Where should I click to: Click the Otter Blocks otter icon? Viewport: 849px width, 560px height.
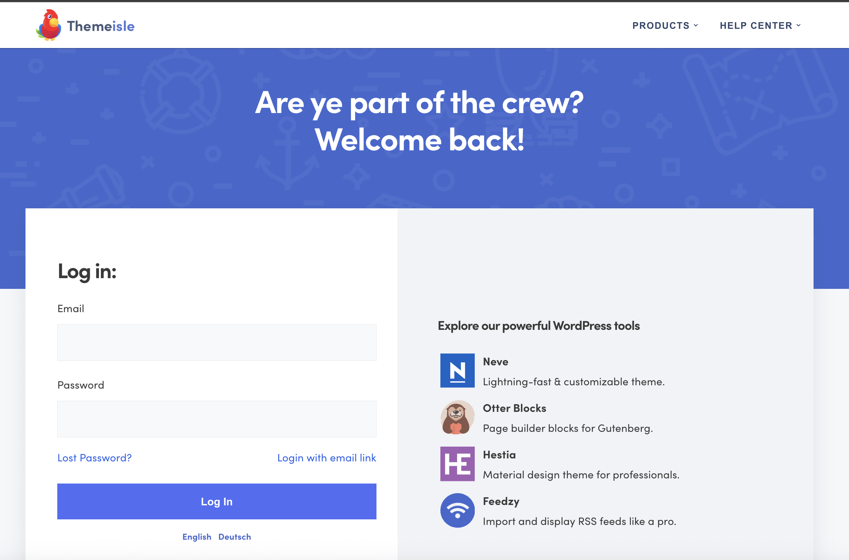[457, 417]
